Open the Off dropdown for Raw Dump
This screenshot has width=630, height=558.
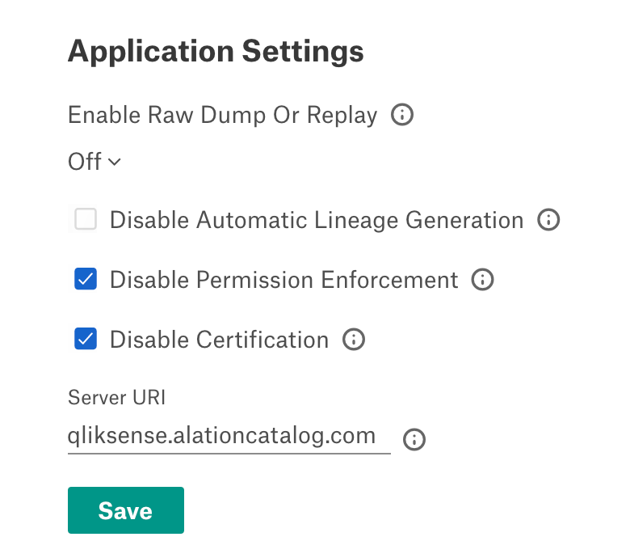[94, 161]
